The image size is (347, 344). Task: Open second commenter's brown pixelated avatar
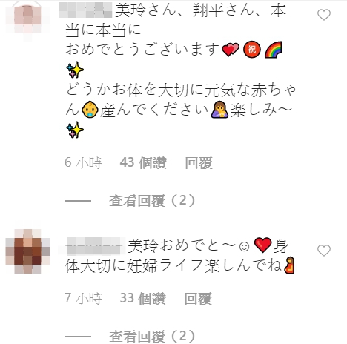click(x=27, y=251)
